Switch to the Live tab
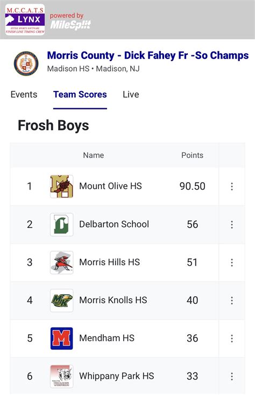 click(x=131, y=94)
